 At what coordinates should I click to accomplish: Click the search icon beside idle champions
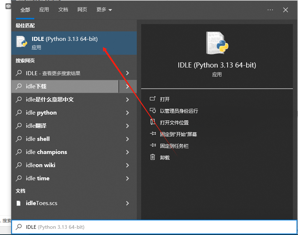19,152
